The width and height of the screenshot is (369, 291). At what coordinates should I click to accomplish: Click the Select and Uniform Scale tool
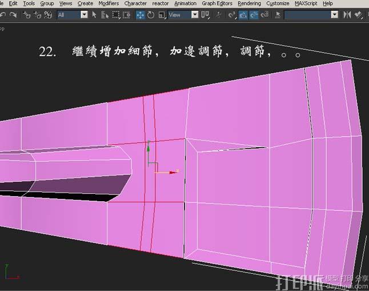coord(161,15)
